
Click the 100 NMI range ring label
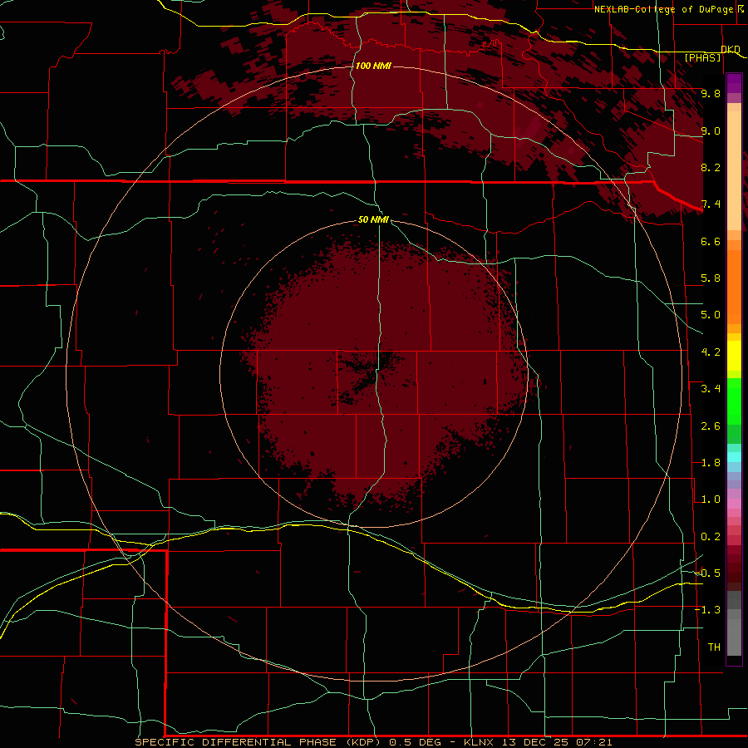click(373, 66)
